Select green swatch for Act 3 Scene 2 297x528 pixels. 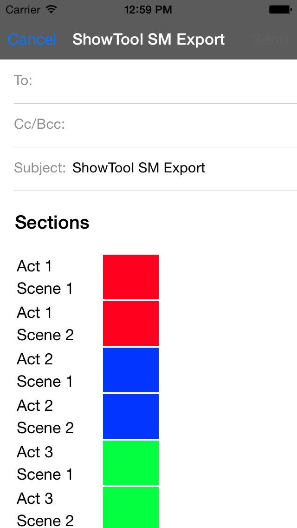click(x=131, y=508)
